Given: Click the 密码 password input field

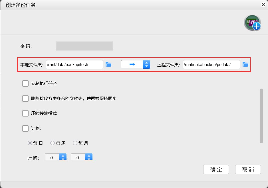Looking at the screenshot, I should (x=84, y=46).
